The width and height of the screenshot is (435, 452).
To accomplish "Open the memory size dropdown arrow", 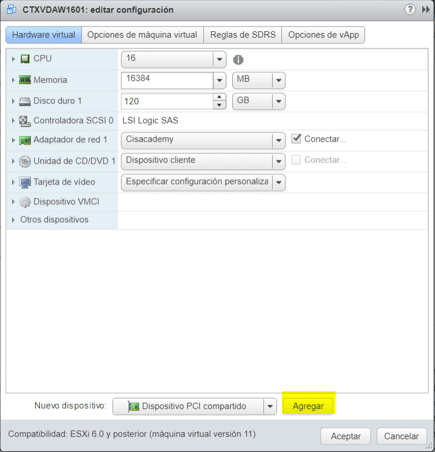I will pos(220,80).
